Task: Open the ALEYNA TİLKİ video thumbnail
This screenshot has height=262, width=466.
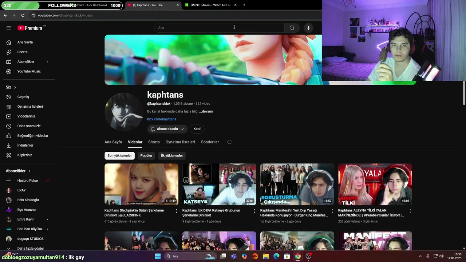Action: (375, 184)
